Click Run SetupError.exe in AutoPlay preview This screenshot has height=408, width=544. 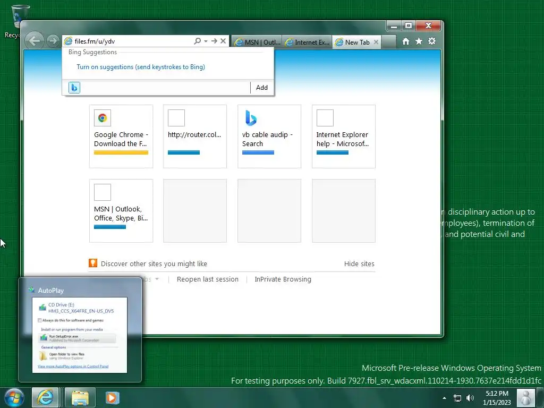click(x=77, y=338)
